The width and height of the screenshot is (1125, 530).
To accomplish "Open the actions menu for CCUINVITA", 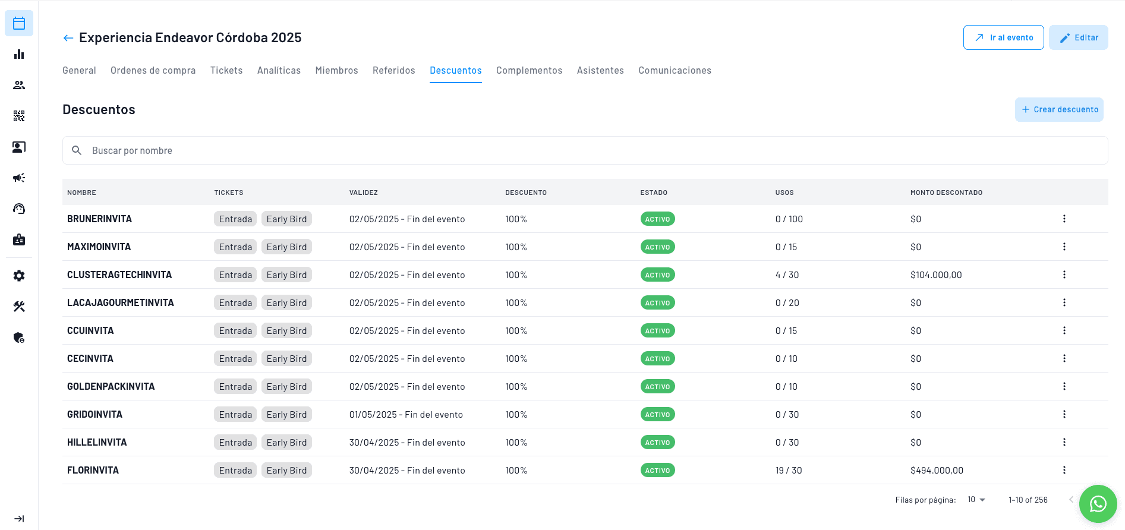I will (1064, 330).
